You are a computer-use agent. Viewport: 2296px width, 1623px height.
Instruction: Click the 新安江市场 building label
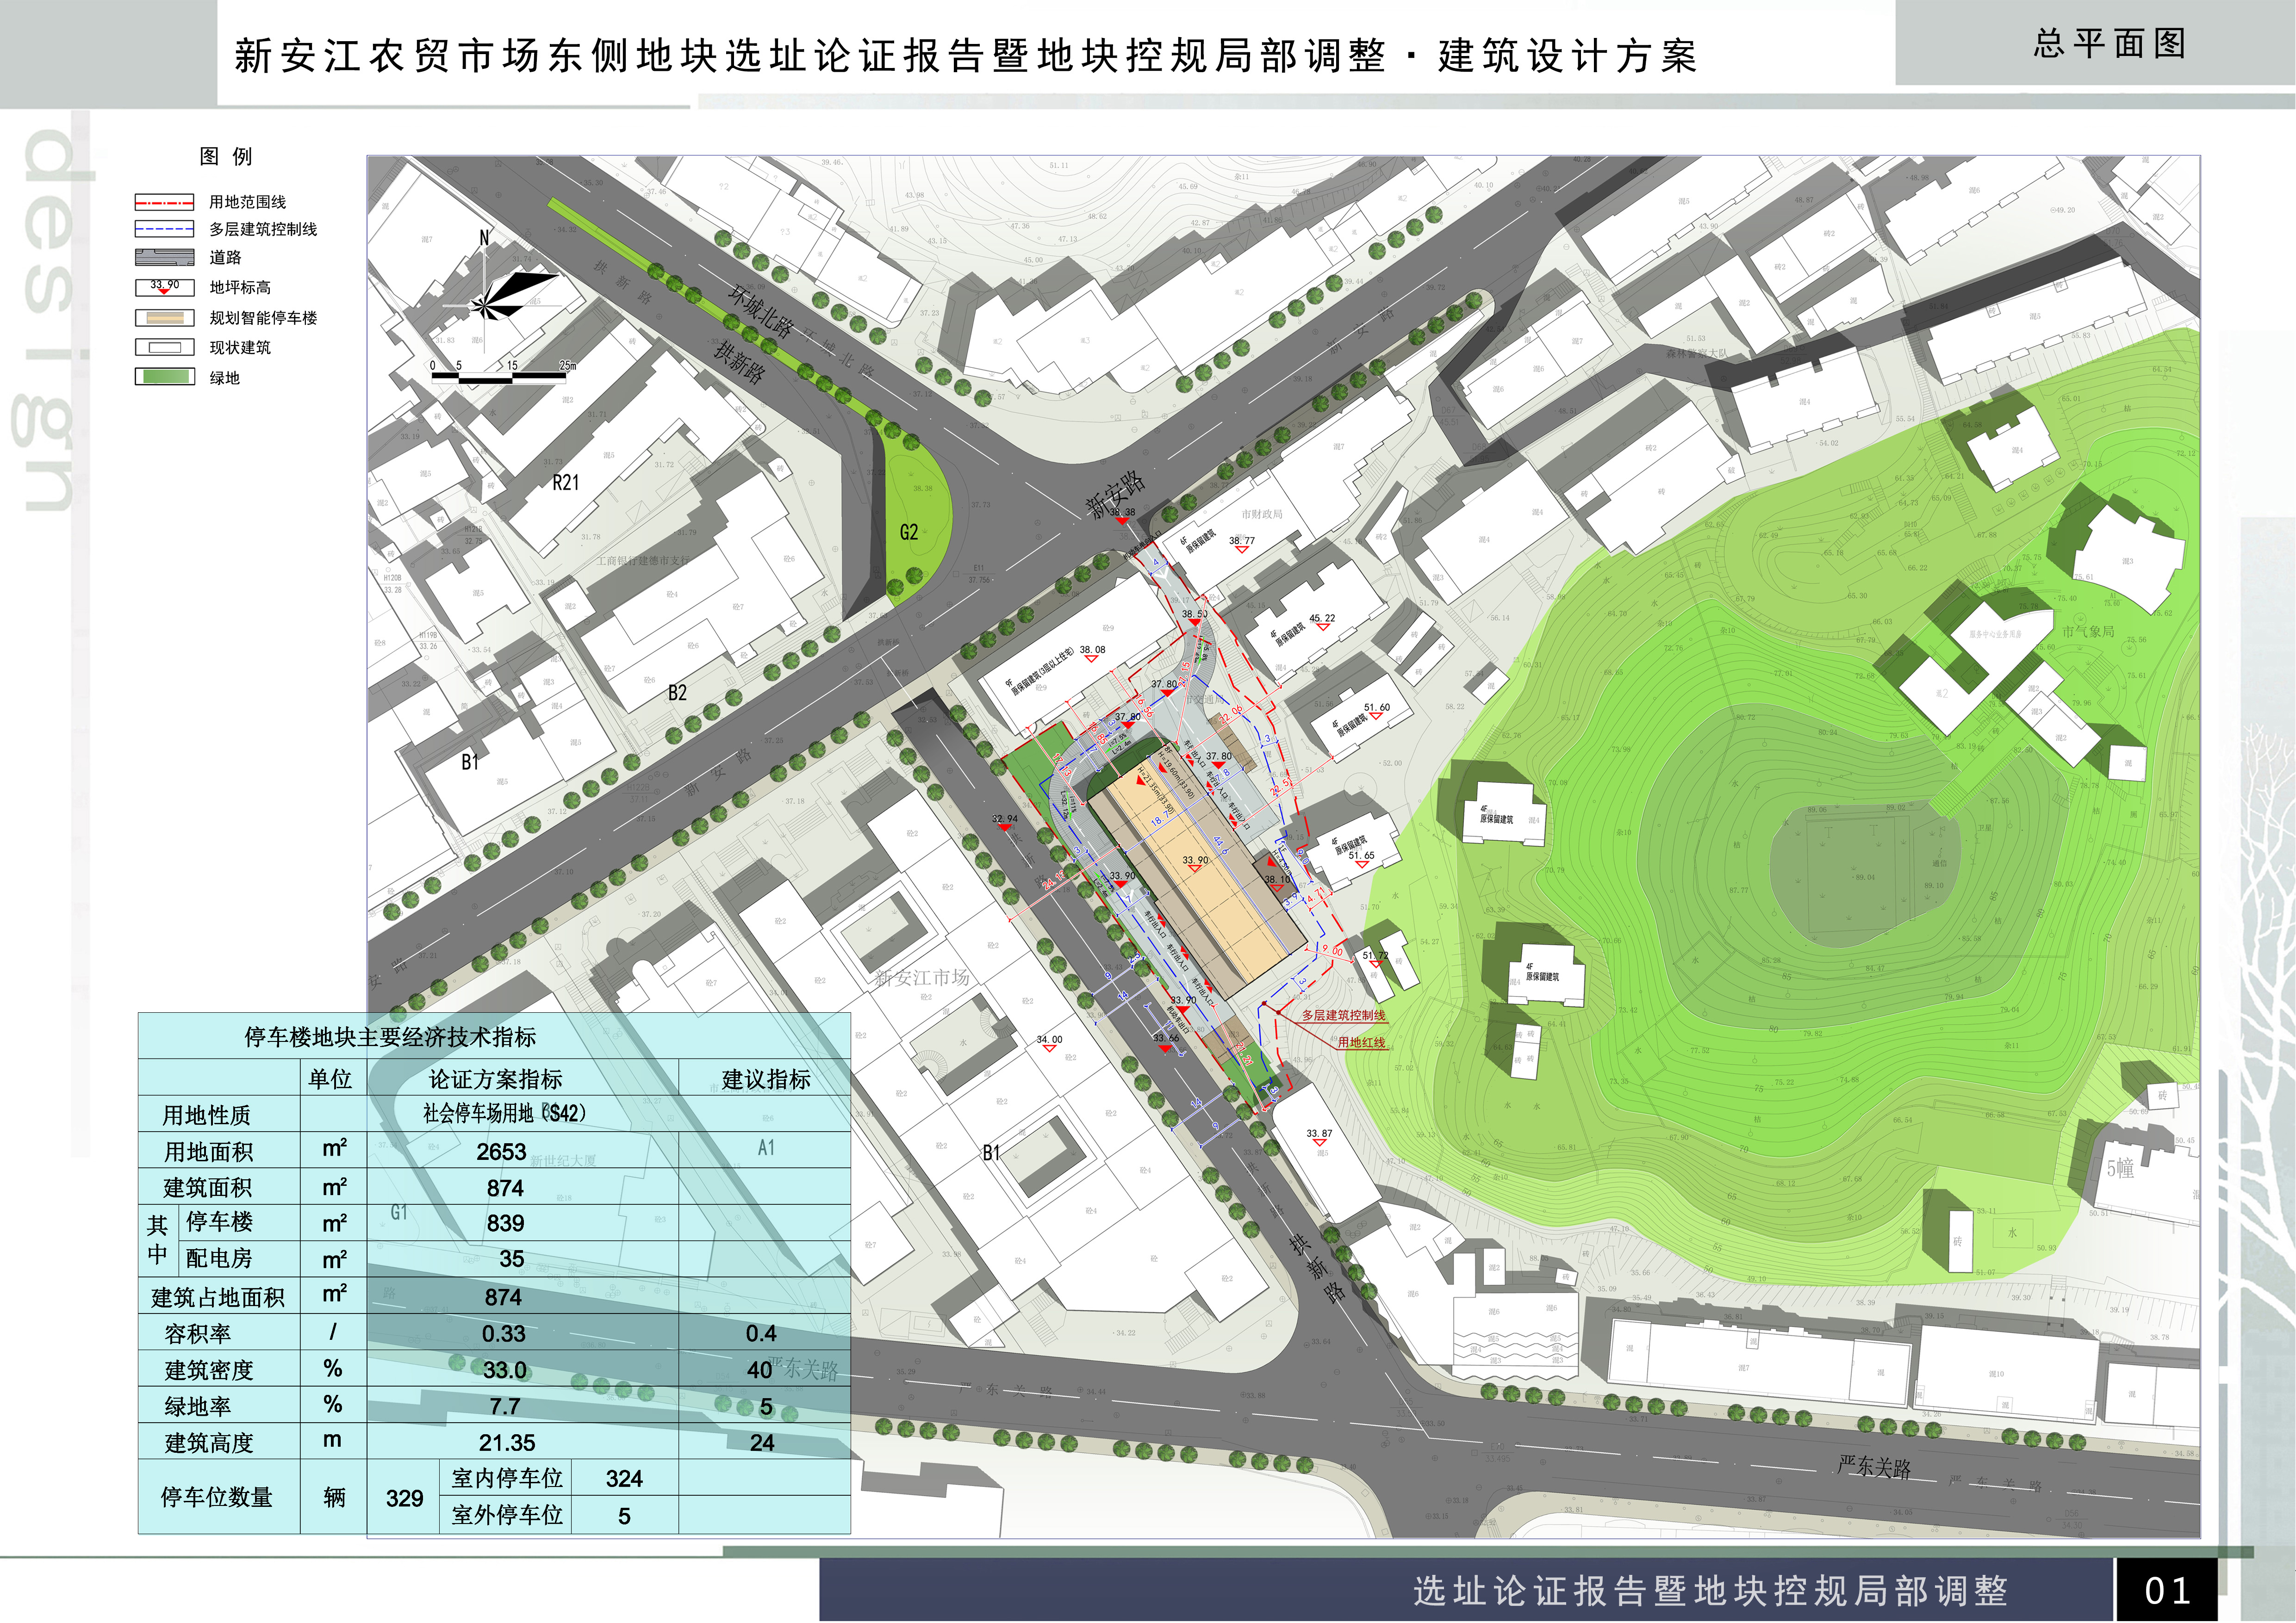(922, 978)
